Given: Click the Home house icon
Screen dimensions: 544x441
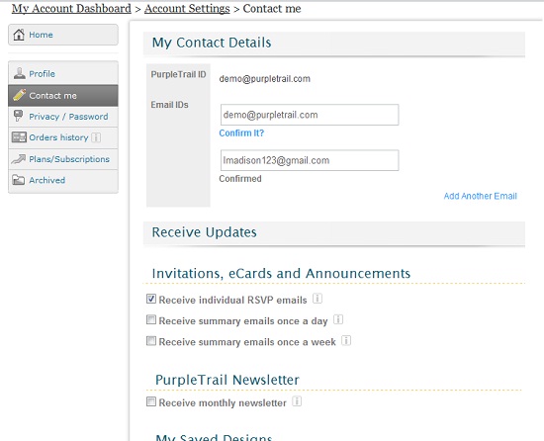Looking at the screenshot, I should [19, 35].
